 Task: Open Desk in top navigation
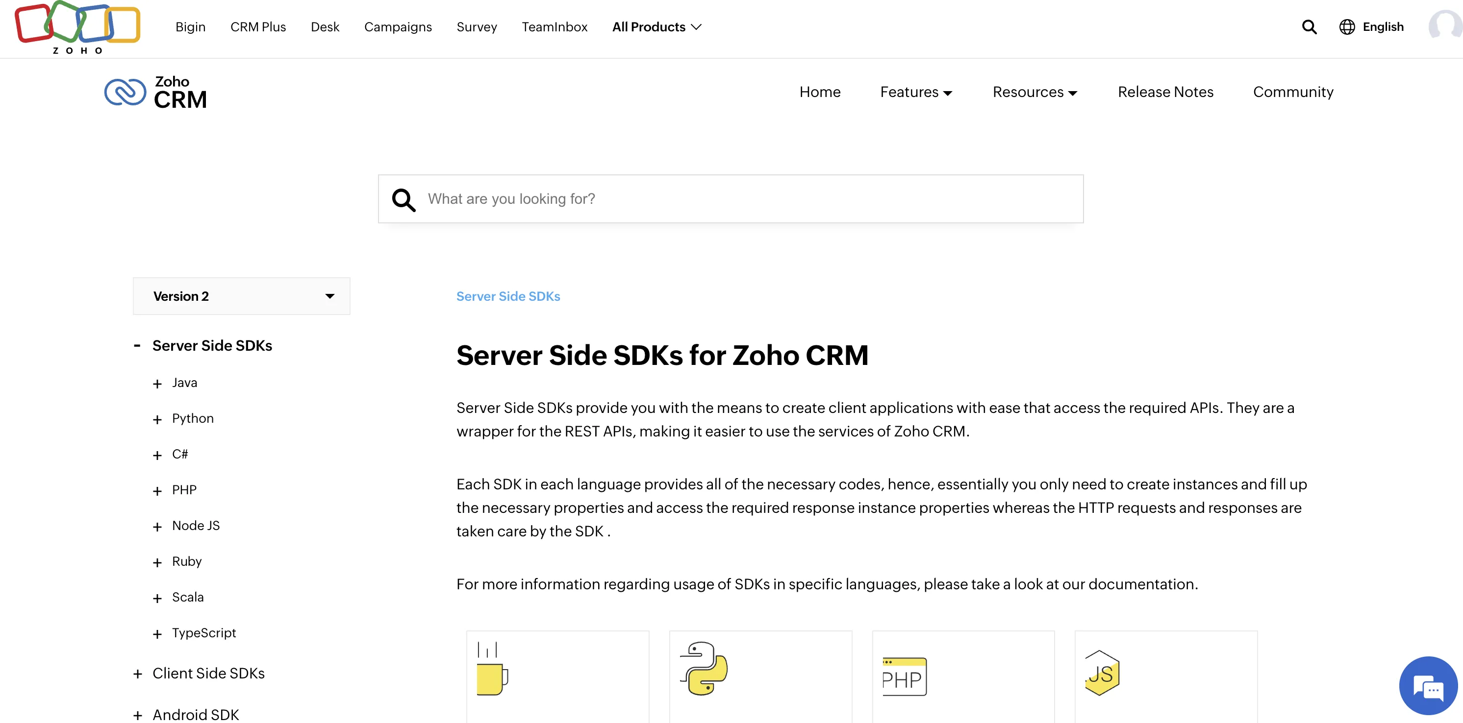[325, 26]
